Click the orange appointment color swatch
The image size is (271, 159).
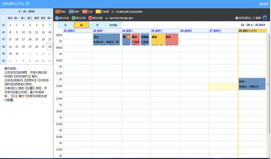pyautogui.click(x=58, y=11)
